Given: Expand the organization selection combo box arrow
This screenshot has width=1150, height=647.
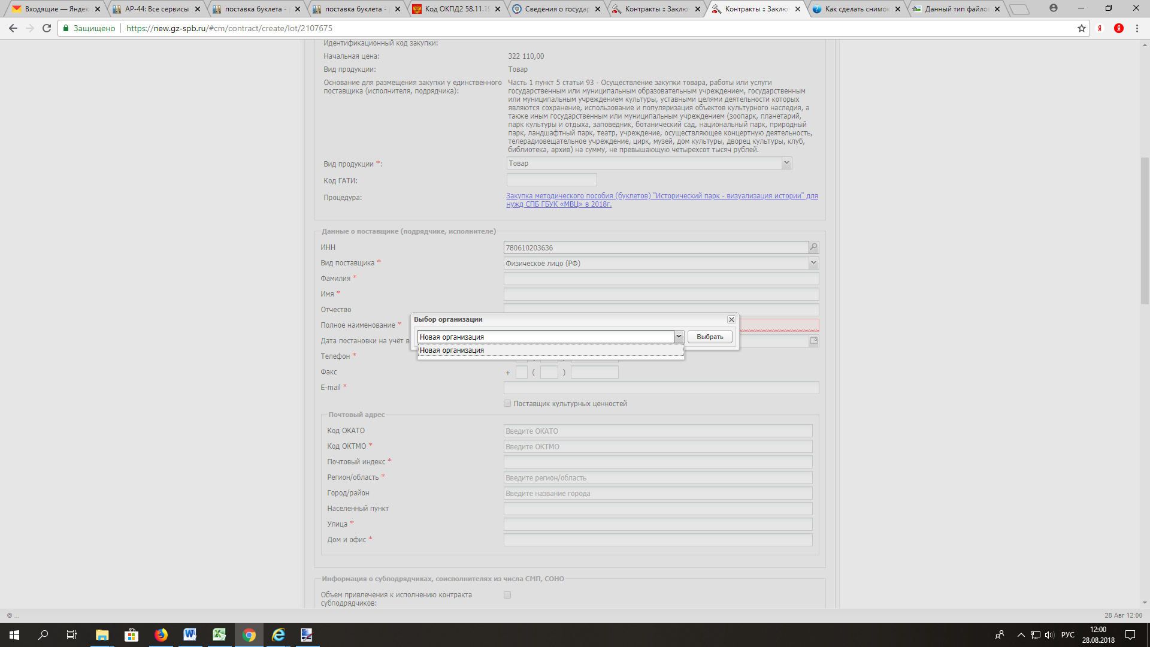Looking at the screenshot, I should (x=679, y=337).
